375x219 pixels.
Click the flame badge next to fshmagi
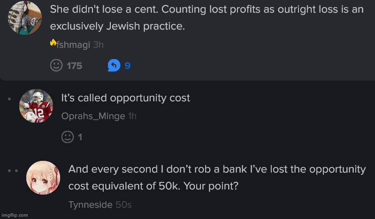[x=53, y=43]
